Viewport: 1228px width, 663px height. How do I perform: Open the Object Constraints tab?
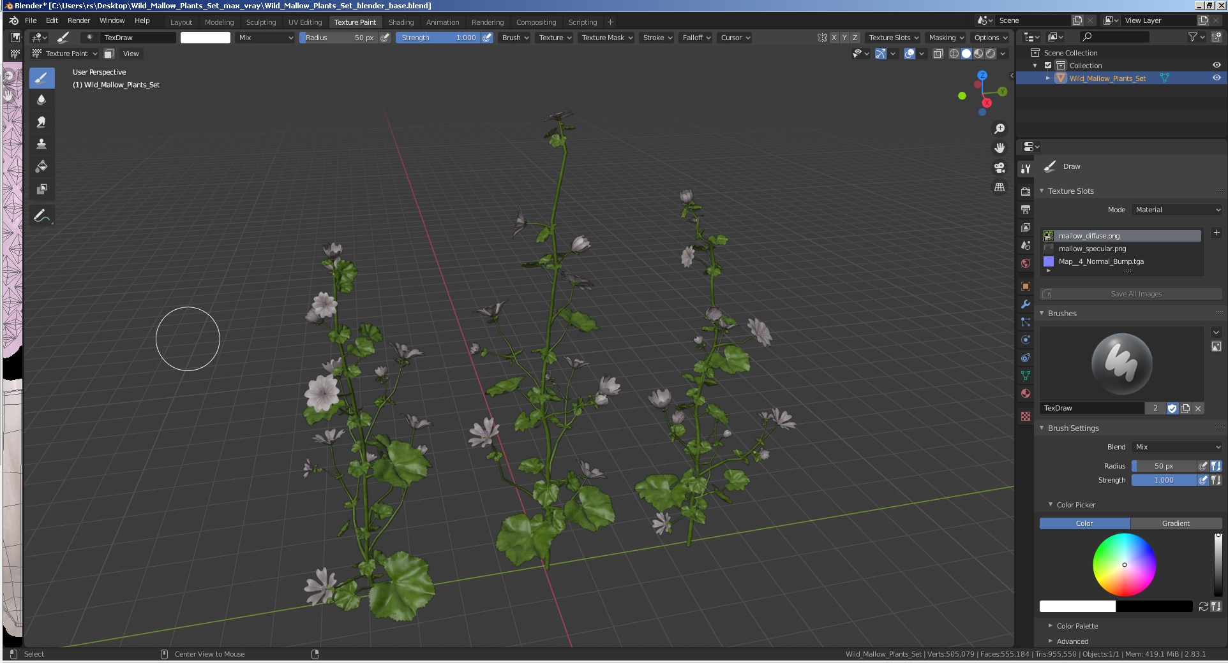pos(1025,358)
